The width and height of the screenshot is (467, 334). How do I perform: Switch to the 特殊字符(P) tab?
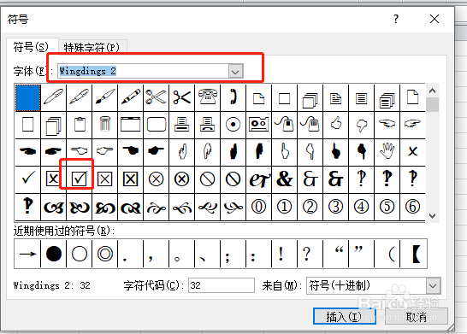coord(92,47)
